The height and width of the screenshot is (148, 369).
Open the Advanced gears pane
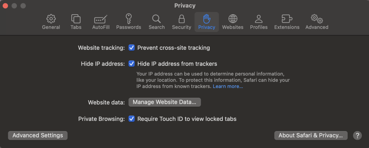(x=317, y=22)
